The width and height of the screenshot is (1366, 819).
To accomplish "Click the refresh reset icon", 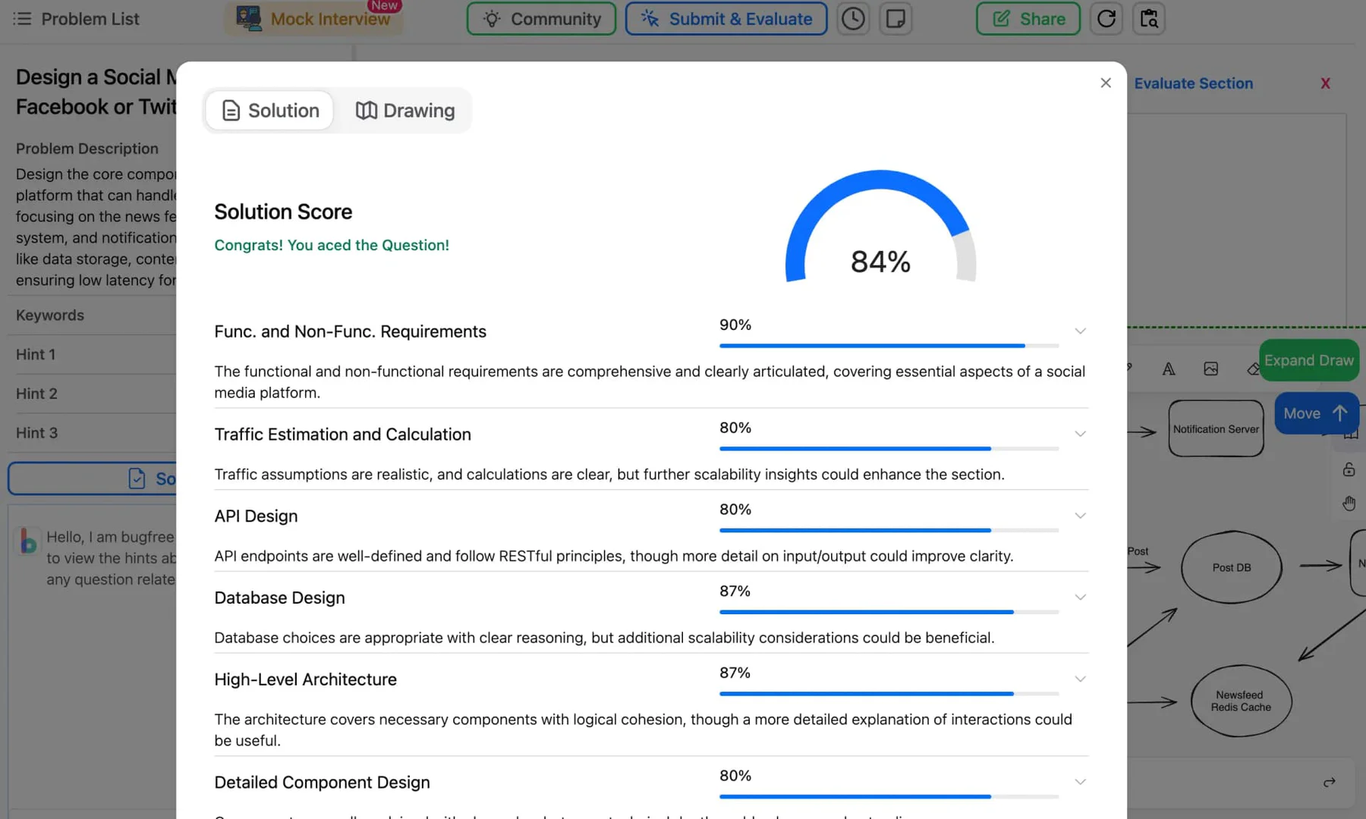I will [x=1106, y=19].
